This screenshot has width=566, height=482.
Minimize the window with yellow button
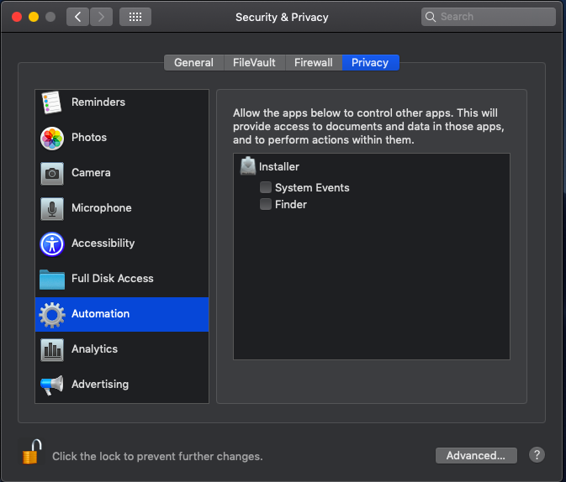(x=34, y=17)
